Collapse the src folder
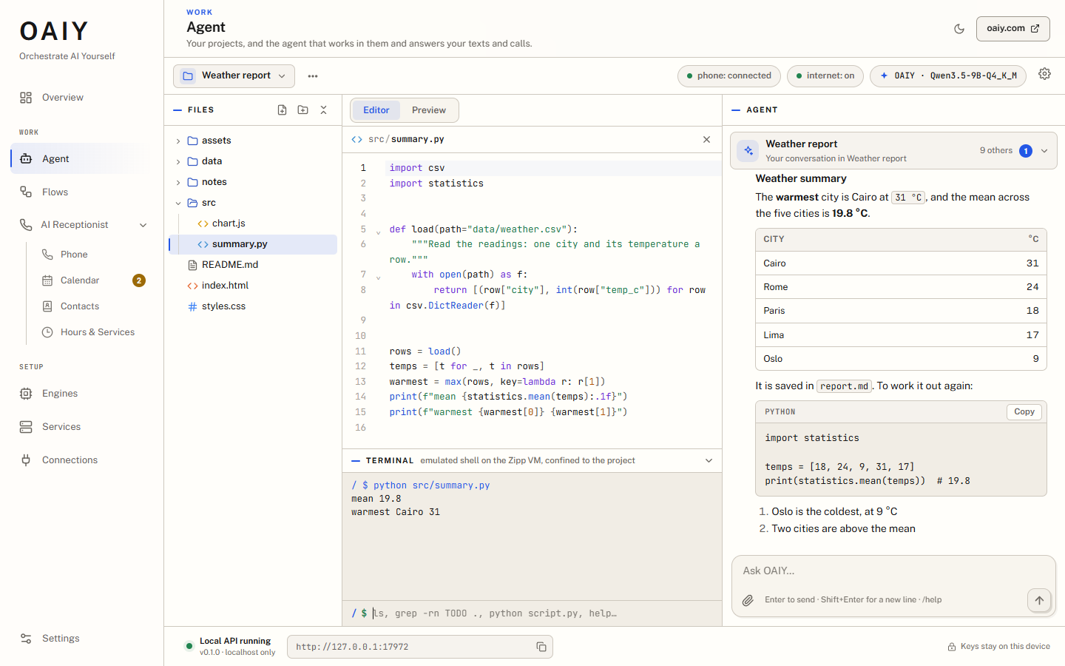Image resolution: width=1065 pixels, height=666 pixels. [178, 203]
